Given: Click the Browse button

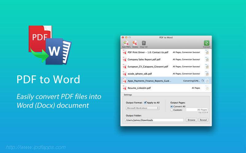Looking at the screenshot, I should tap(191, 120).
